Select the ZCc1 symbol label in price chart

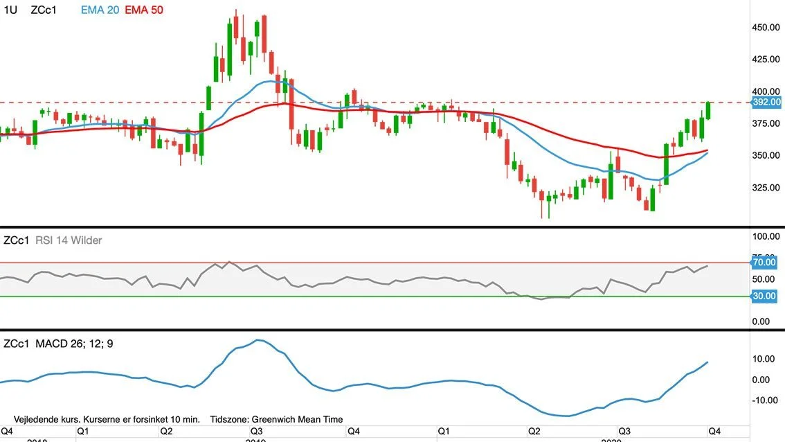44,10
